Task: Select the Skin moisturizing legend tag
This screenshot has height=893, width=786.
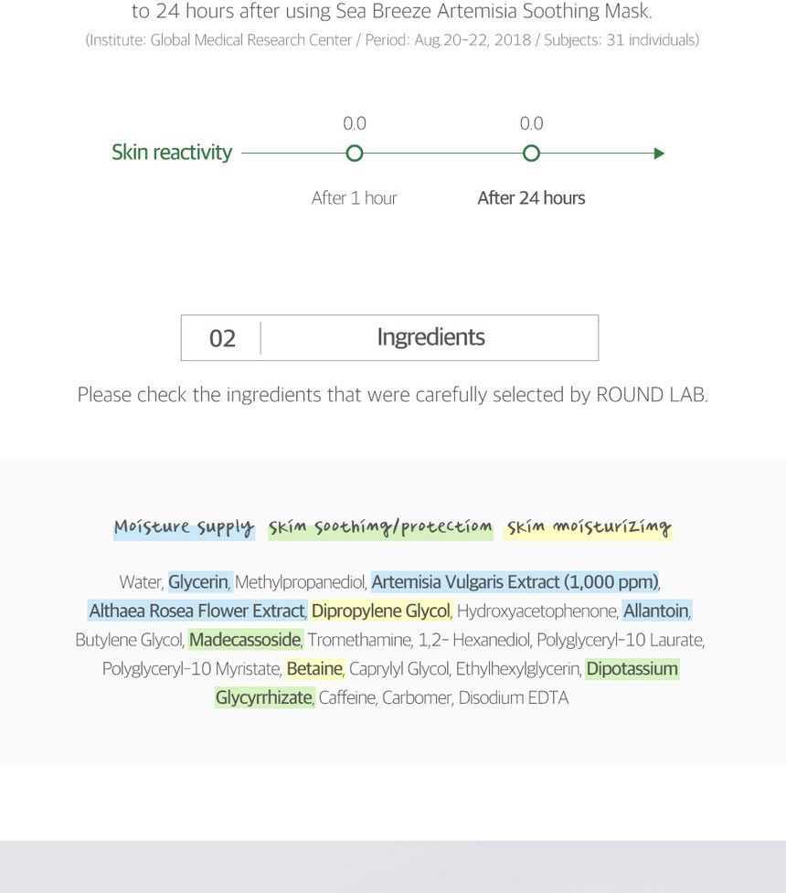Action: (589, 528)
